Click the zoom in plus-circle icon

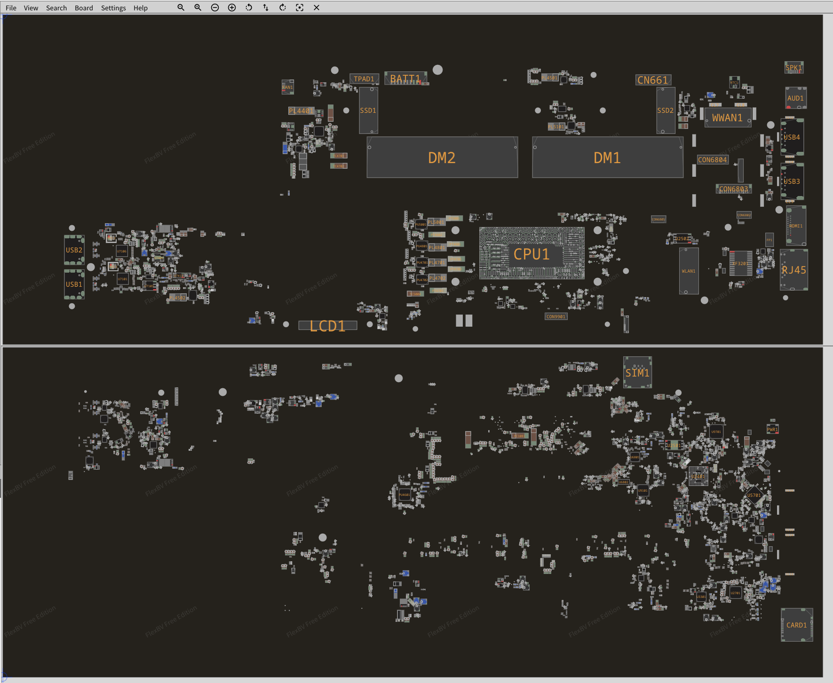232,8
